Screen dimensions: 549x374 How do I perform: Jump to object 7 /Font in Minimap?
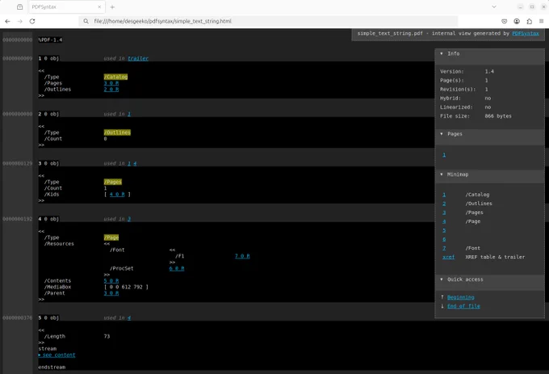pos(444,248)
